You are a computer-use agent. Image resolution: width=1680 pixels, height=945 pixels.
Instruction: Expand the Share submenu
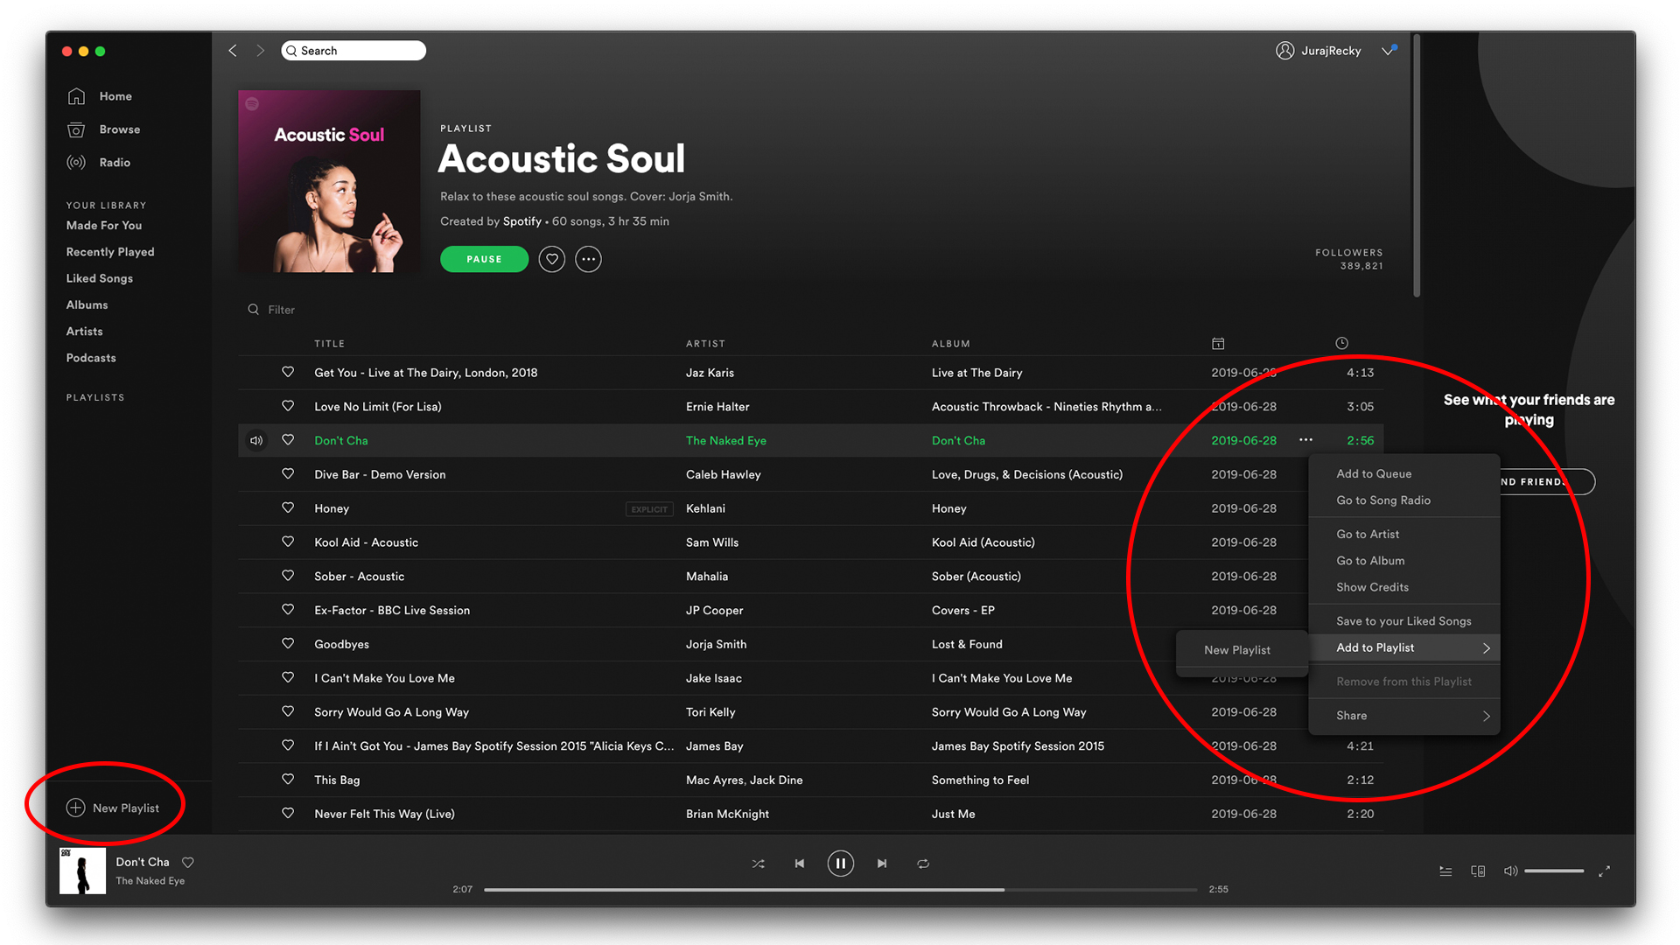1404,716
